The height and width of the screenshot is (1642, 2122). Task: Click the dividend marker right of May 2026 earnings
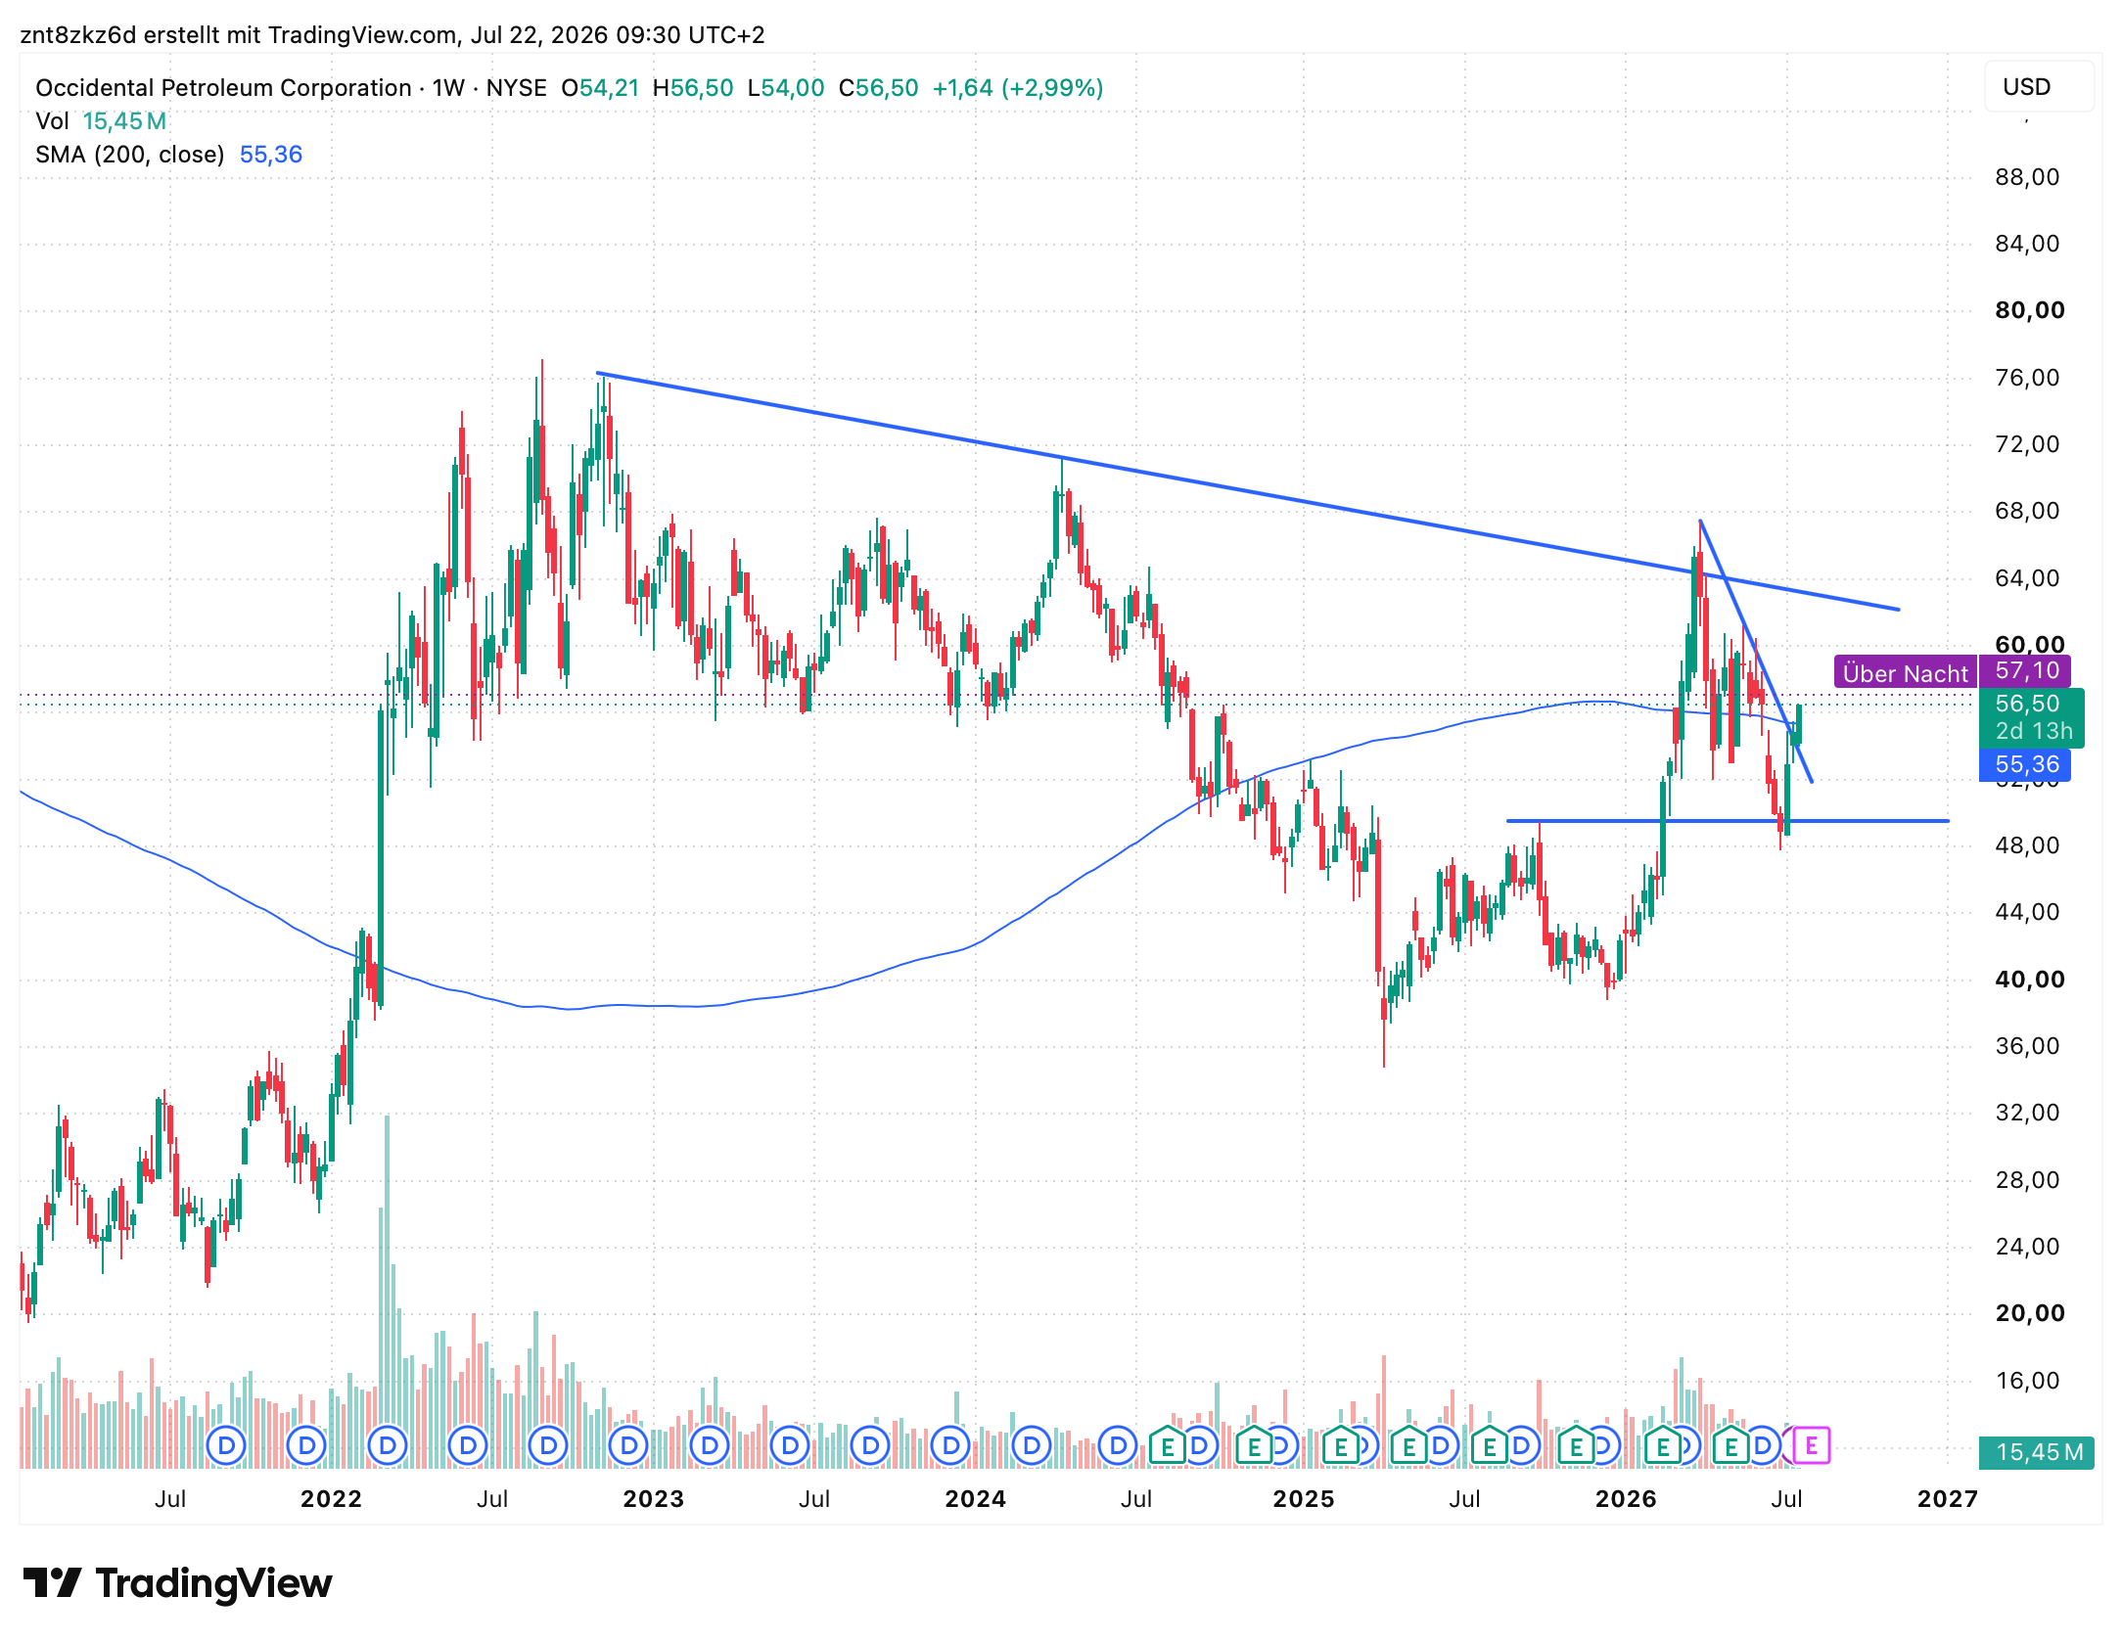1763,1444
